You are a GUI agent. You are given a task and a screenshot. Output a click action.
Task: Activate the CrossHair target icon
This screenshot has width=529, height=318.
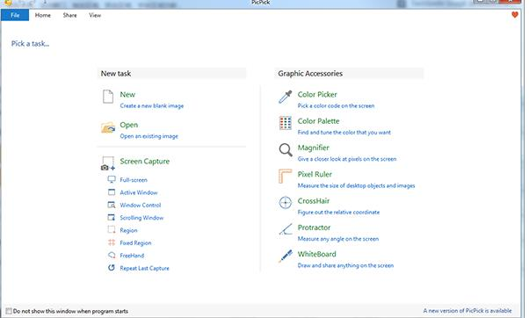285,203
